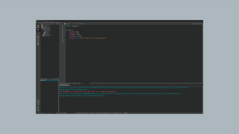The height and width of the screenshot is (134, 239).
Task: Click the locator search field
Action: [x=49, y=113]
